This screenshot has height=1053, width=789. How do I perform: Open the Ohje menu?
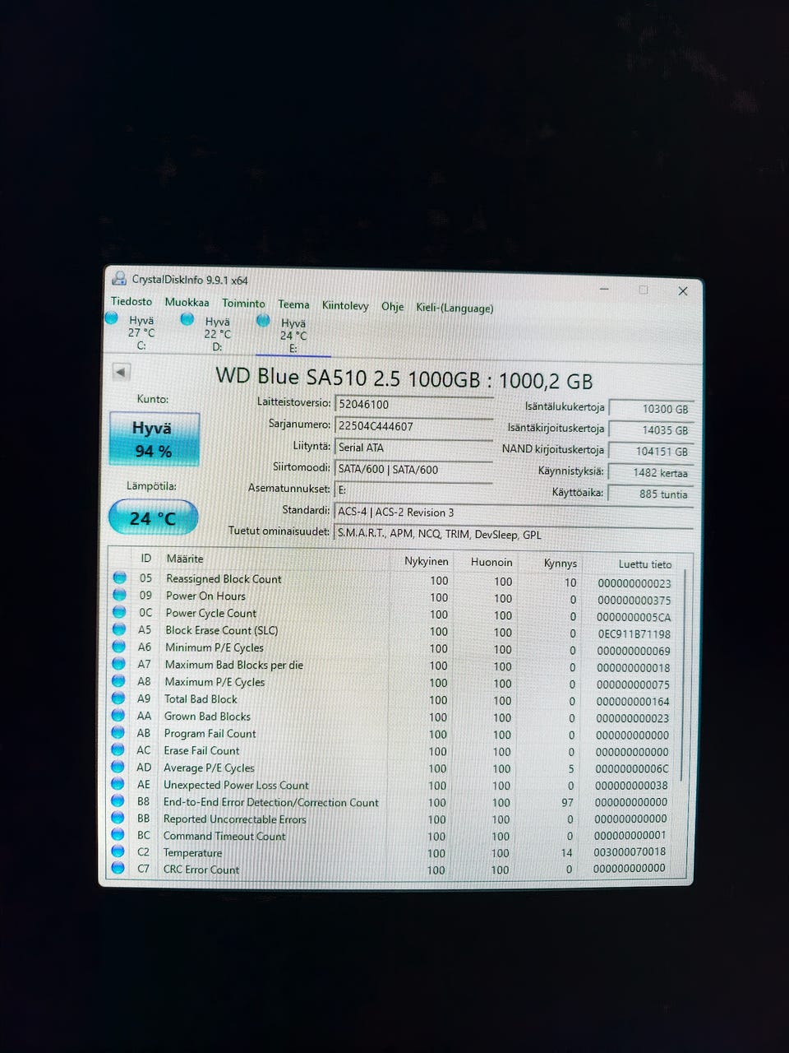392,306
